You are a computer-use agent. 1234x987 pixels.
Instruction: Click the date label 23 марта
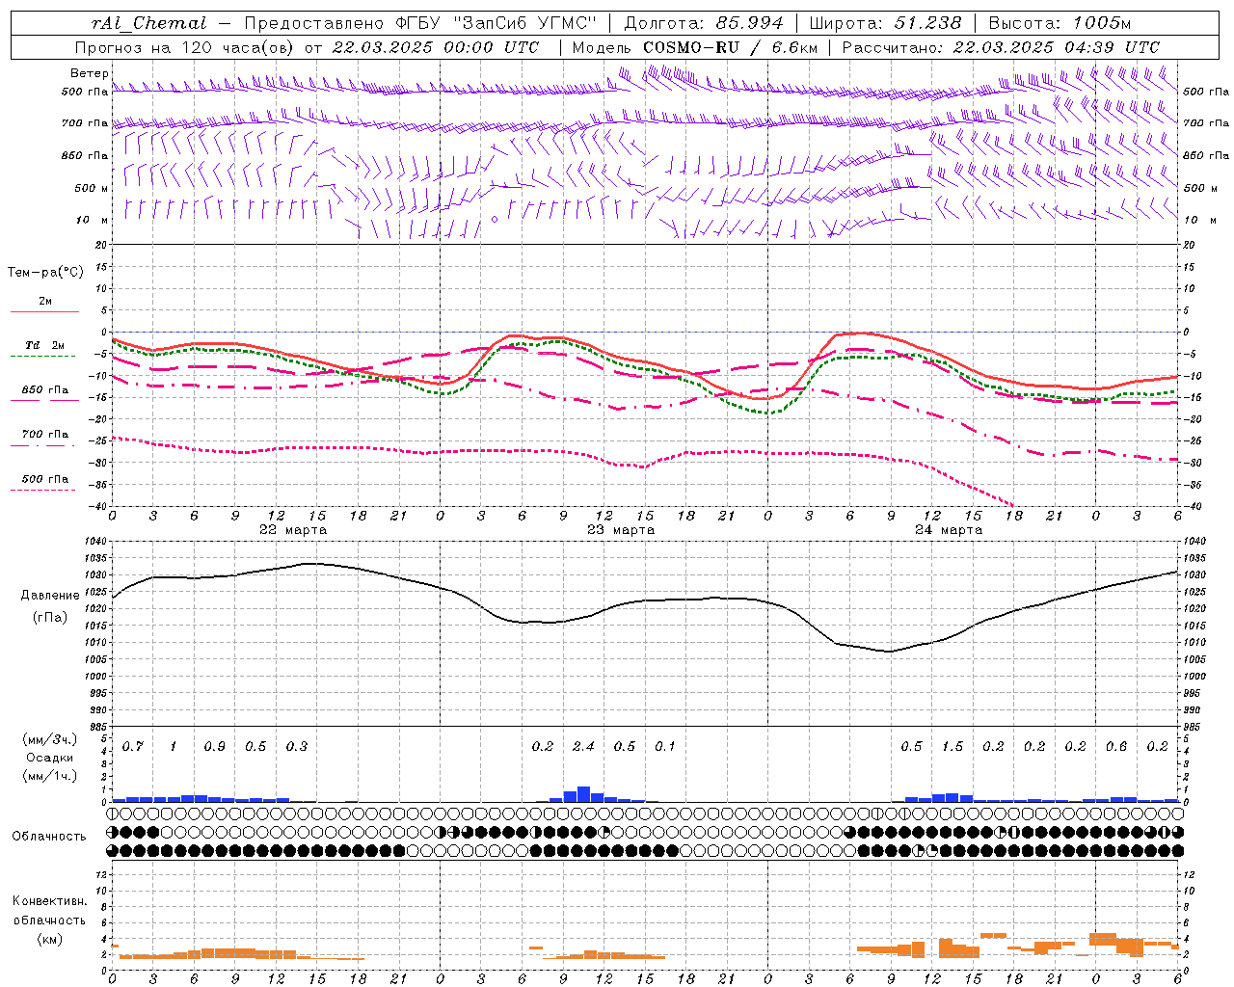[x=621, y=530]
